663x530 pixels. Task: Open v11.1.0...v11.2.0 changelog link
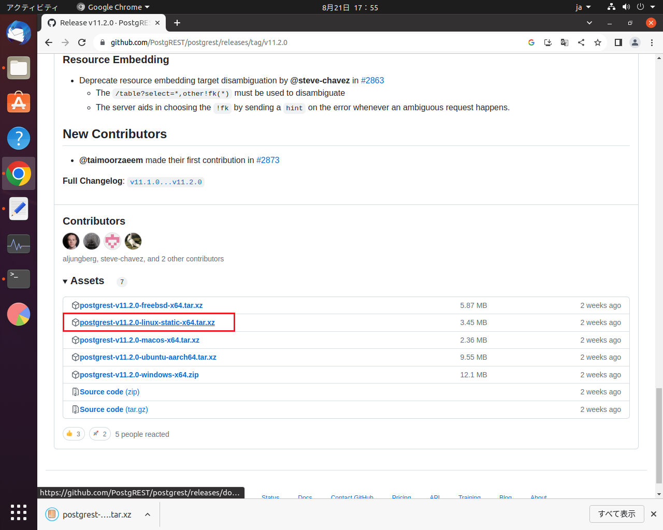point(166,182)
